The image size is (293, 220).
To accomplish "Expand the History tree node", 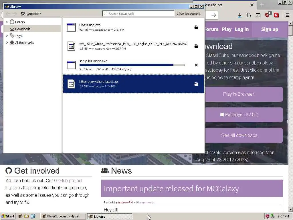I will [7, 22].
